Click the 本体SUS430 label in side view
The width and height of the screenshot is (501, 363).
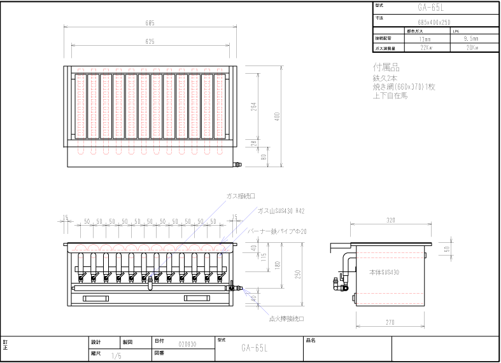tap(386, 272)
